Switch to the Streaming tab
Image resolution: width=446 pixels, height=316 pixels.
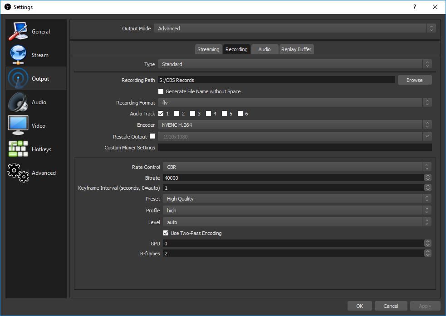click(208, 49)
